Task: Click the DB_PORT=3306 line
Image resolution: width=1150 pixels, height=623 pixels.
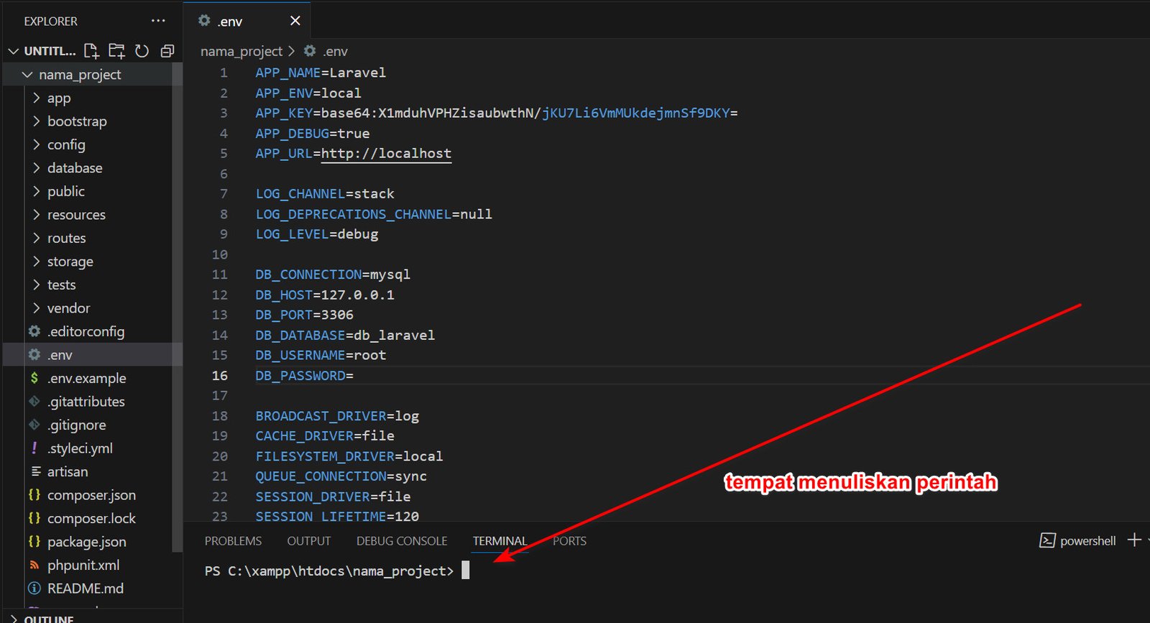Action: [304, 315]
